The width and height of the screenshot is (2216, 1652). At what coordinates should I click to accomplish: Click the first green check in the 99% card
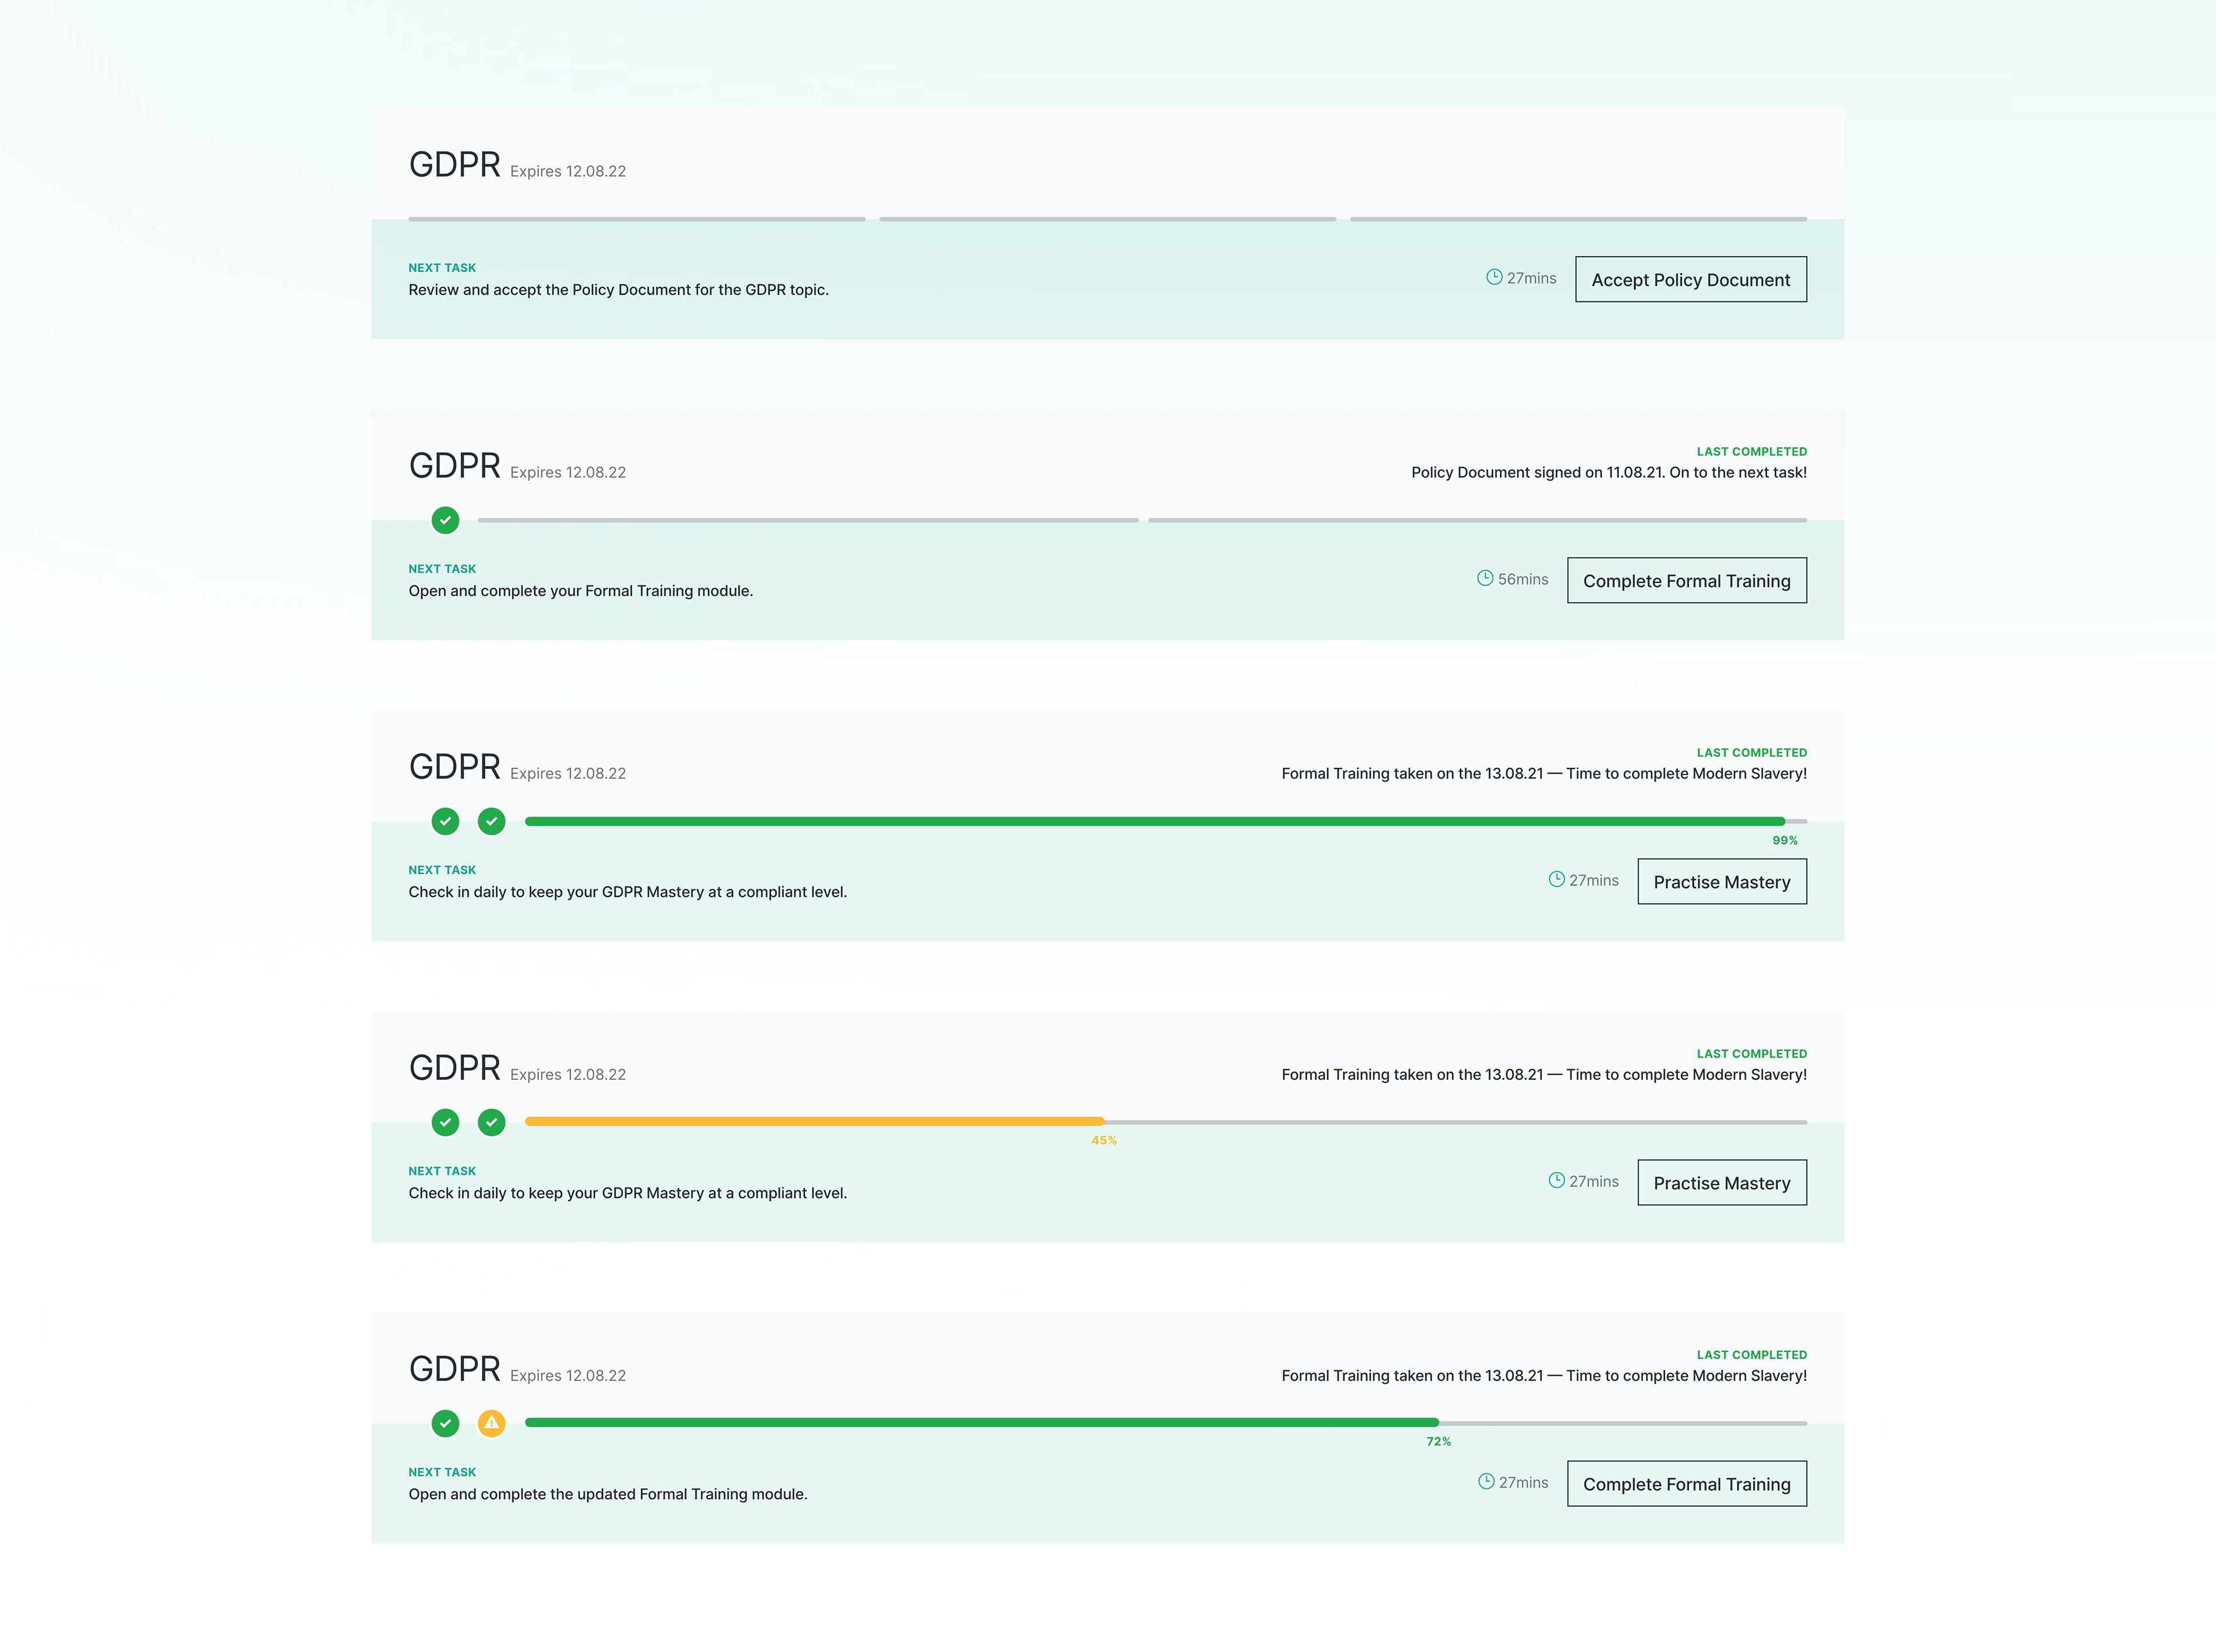(x=445, y=821)
